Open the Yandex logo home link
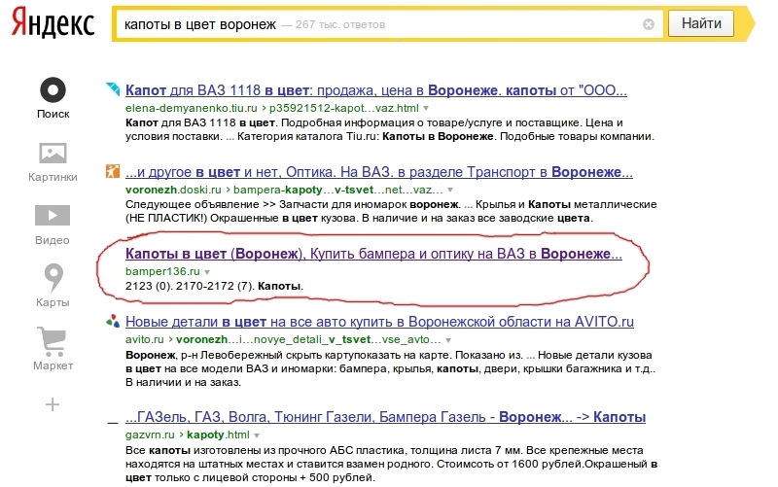This screenshot has height=487, width=778. pos(53,23)
